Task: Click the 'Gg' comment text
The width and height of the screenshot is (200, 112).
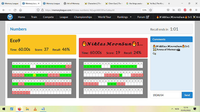Action: [x=154, y=53]
